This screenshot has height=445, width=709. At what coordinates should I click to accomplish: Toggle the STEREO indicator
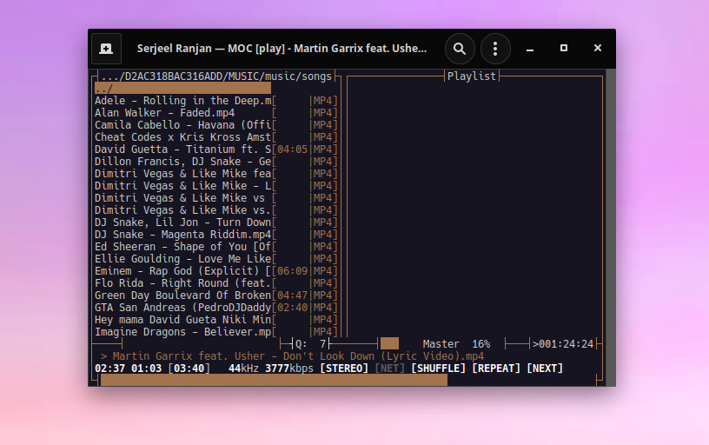(x=344, y=369)
